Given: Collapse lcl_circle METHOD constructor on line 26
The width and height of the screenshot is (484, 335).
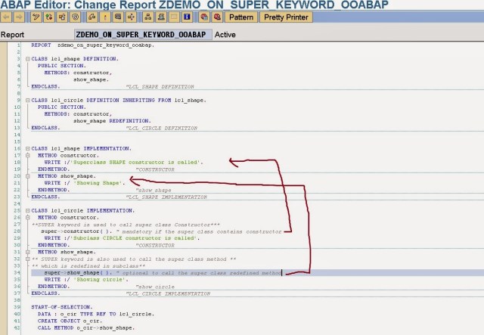Looking at the screenshot, I should coord(27,217).
